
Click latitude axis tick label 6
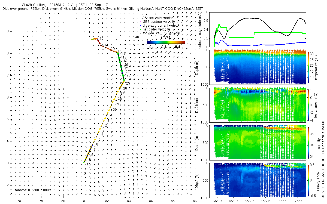7,97
